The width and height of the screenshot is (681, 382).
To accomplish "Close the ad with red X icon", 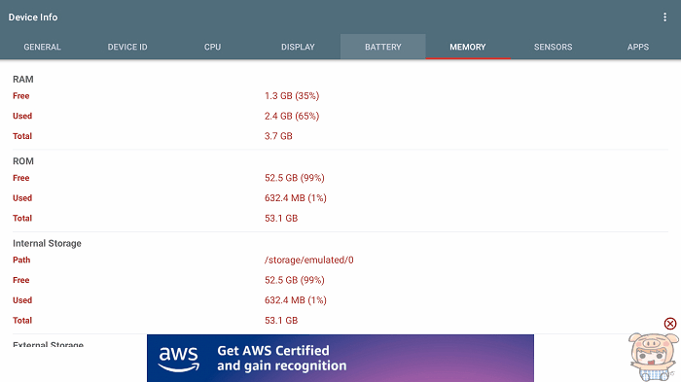I will coord(670,324).
